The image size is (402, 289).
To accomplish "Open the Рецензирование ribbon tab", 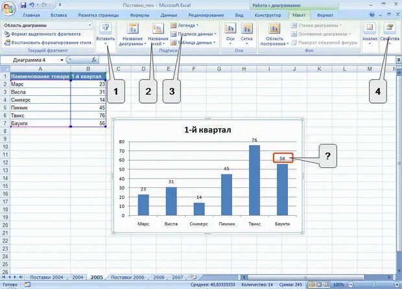I will coord(206,15).
